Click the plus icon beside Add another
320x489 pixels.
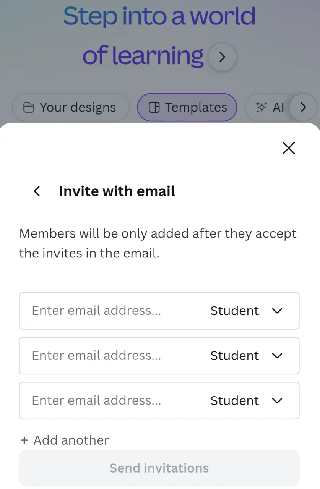[24, 440]
